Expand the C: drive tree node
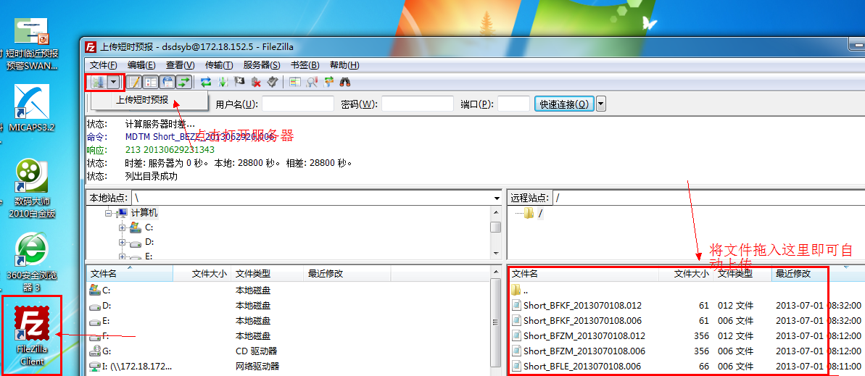This screenshot has height=376, width=865. tap(122, 227)
